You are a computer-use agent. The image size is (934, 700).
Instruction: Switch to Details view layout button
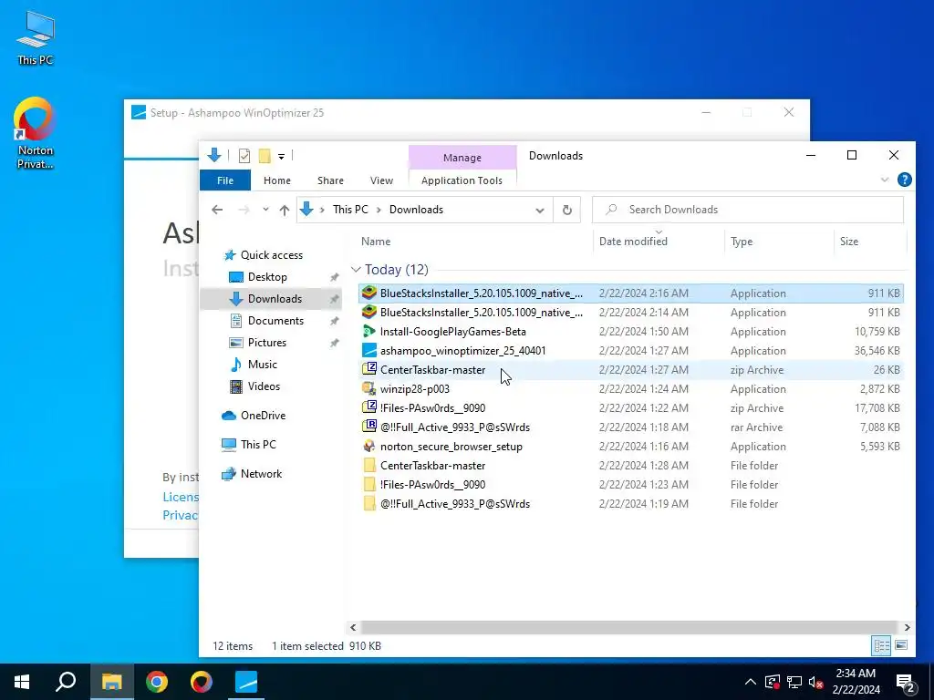[x=882, y=646]
